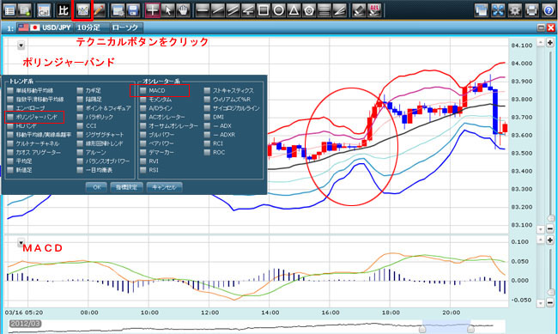Viewport: 558px width, 334px height.
Task: Open the 10分足 timeframe selector
Action: point(88,27)
